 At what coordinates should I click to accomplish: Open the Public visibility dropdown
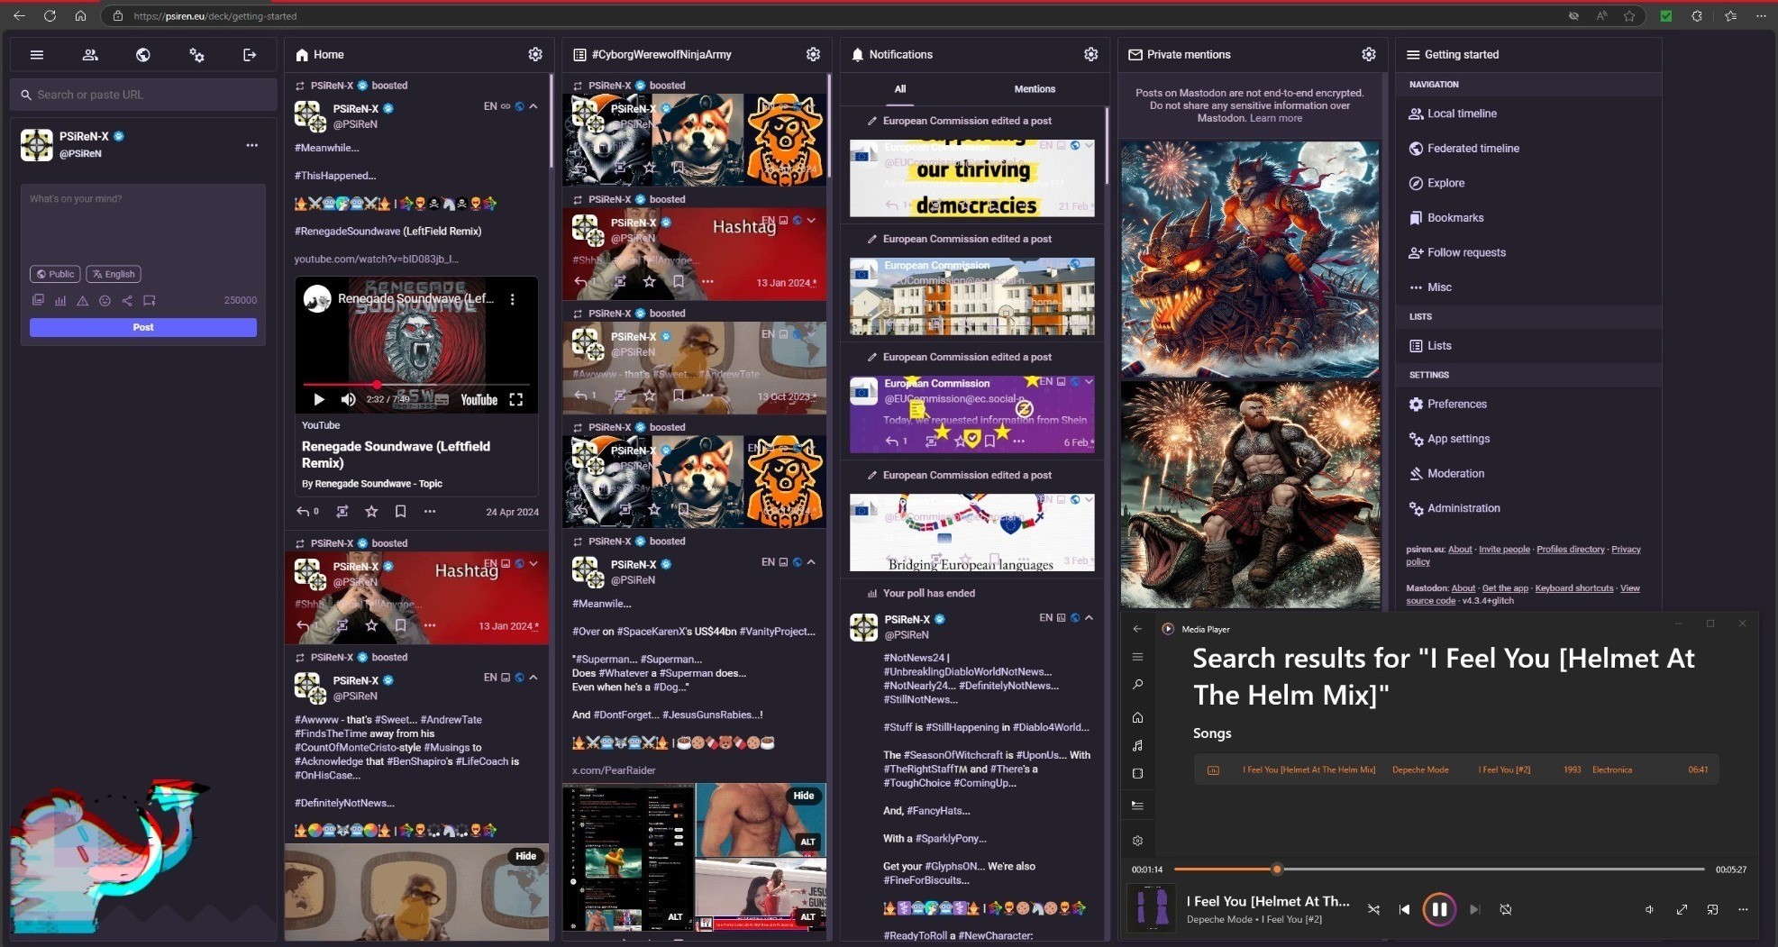pos(55,274)
